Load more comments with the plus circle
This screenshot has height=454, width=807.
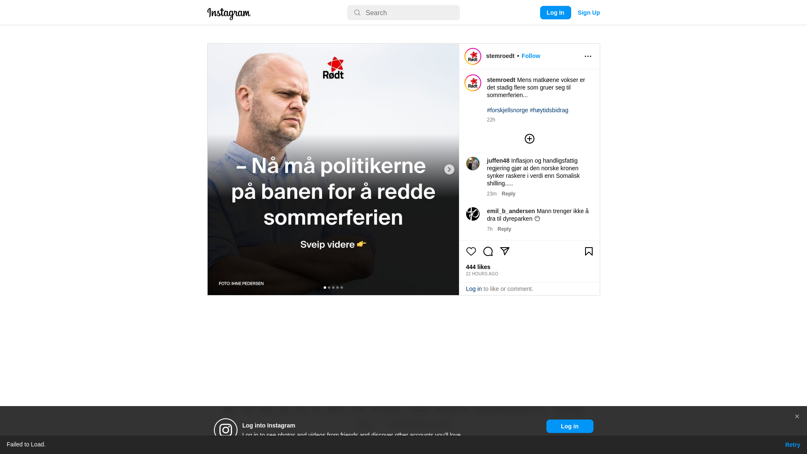[x=529, y=139]
